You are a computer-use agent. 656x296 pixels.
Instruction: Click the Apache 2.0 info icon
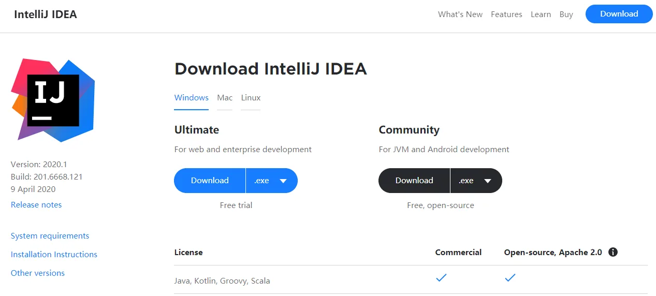tap(613, 253)
